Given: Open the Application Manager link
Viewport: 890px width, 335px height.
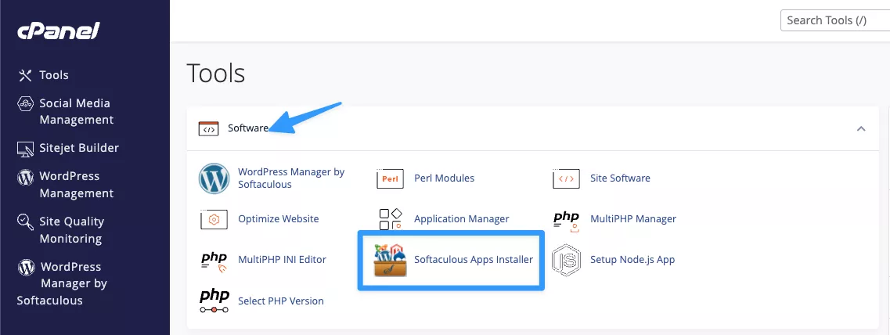Looking at the screenshot, I should (462, 219).
